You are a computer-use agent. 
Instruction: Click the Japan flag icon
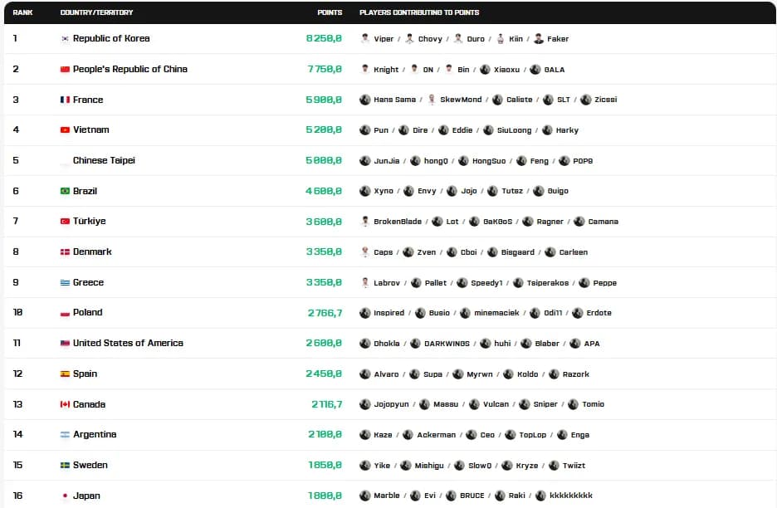click(x=65, y=496)
